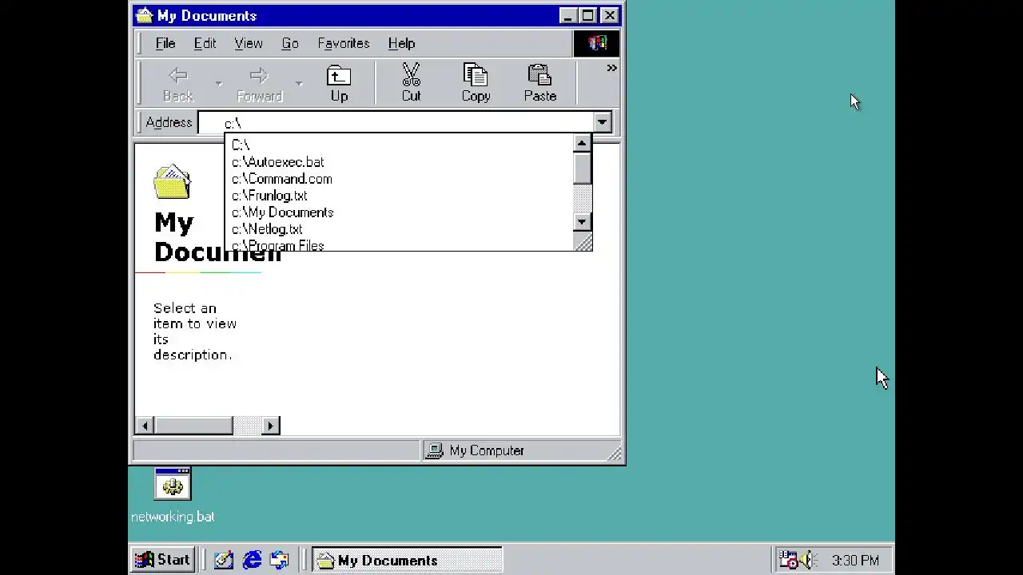Choose c:\Program Files in the suggestion list

click(x=400, y=245)
